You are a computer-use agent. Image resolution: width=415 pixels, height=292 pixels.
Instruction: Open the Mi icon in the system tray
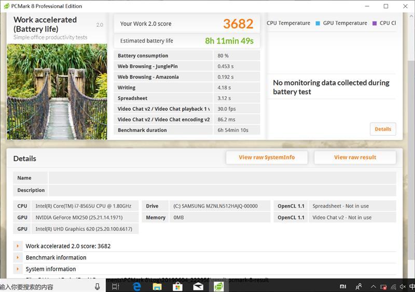tap(343, 286)
